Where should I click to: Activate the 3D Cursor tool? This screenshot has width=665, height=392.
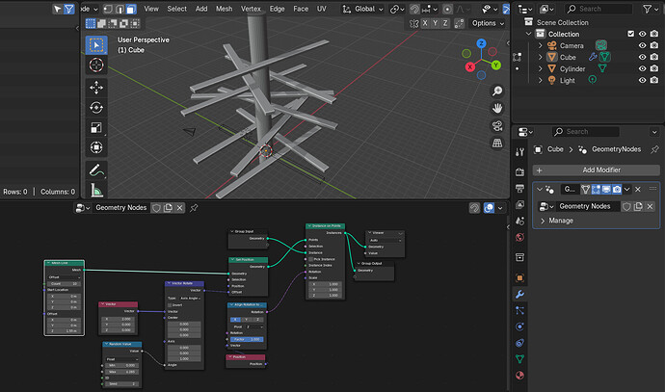coord(96,65)
